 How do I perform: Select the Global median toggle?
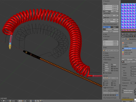107,11
